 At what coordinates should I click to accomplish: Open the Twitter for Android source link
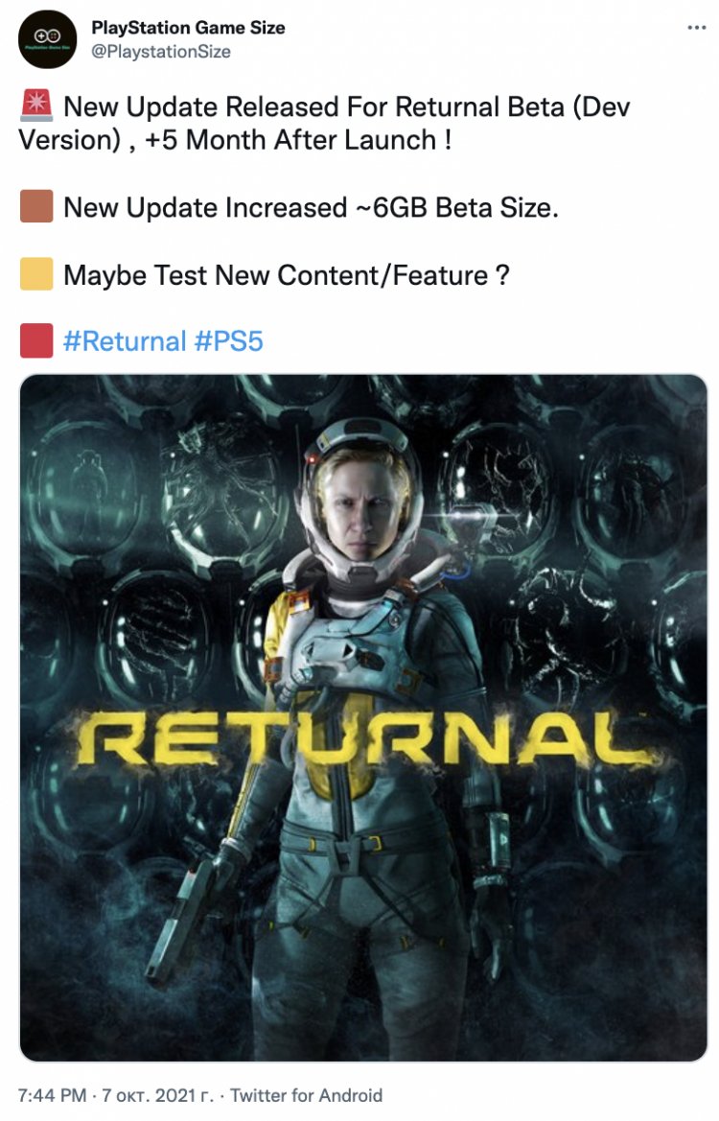click(x=306, y=1095)
